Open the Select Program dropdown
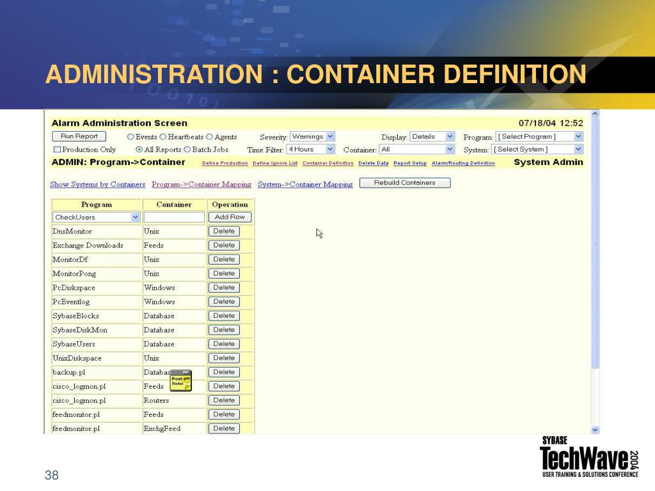Viewport: 655px width, 491px height. [x=539, y=137]
